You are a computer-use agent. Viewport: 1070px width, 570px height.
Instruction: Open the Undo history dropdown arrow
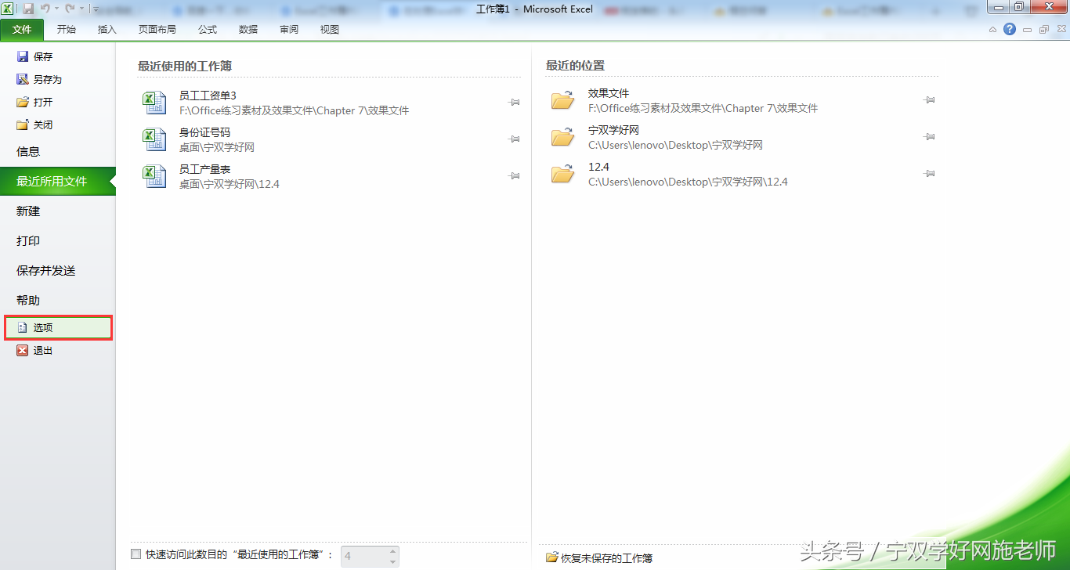tap(56, 9)
